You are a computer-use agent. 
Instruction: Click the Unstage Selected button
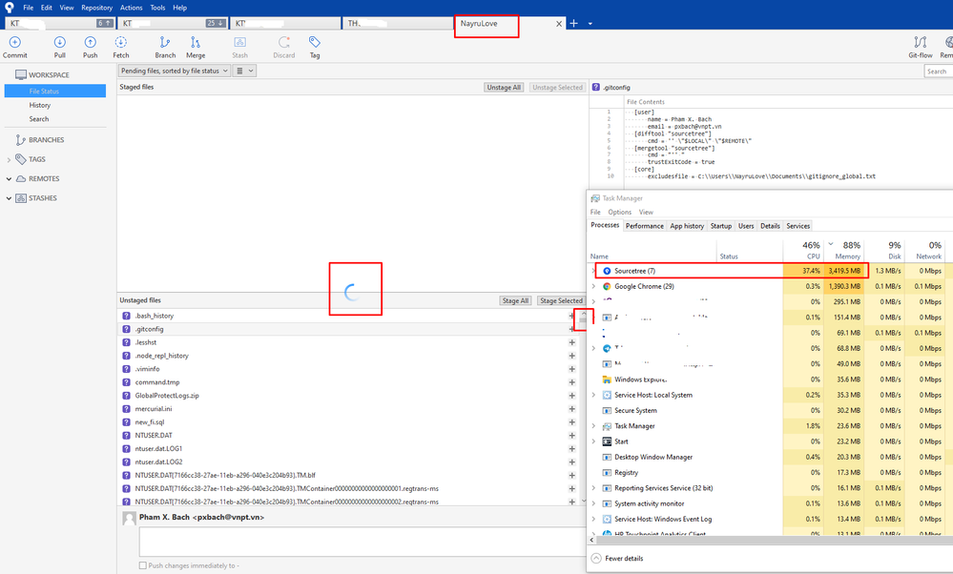[557, 88]
